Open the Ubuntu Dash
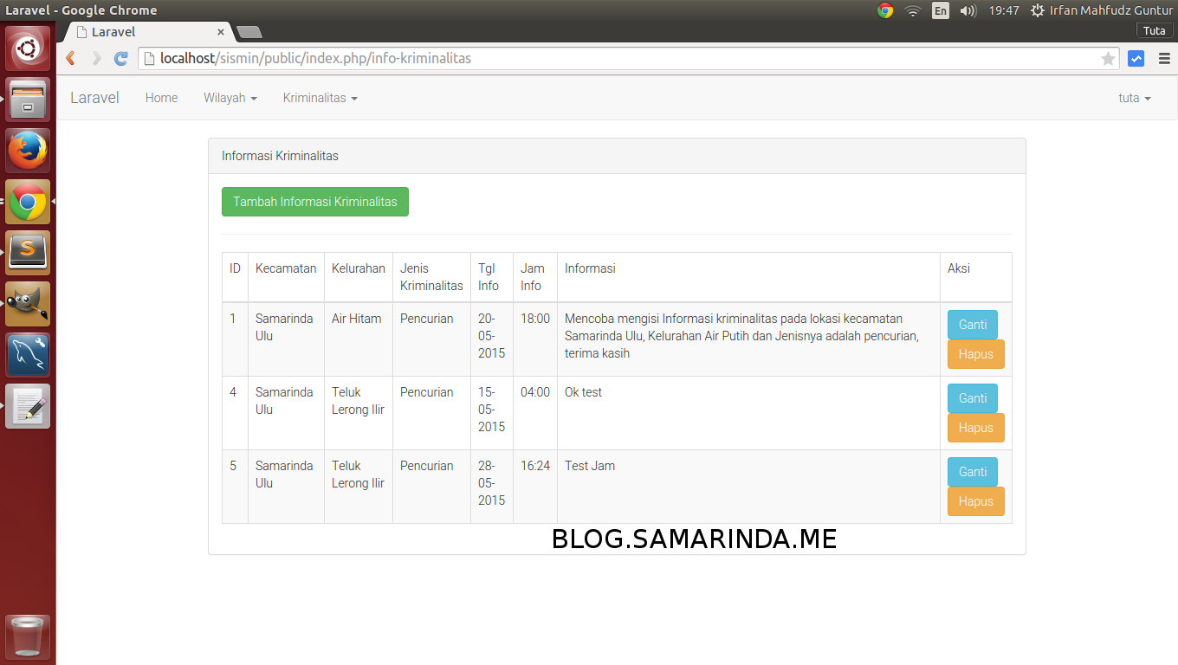 click(x=28, y=48)
